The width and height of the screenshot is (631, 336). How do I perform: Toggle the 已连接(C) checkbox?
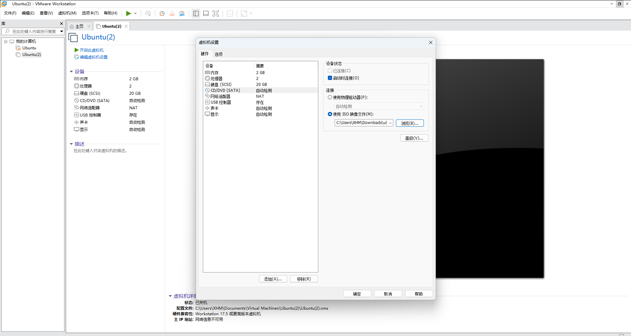pos(330,71)
